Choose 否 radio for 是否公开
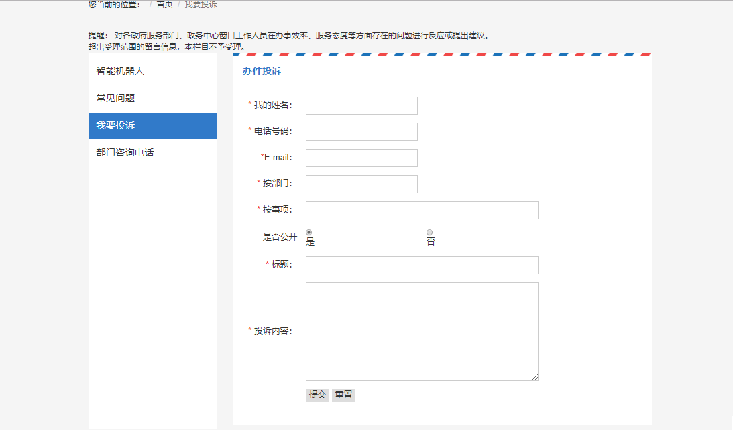Image resolution: width=733 pixels, height=430 pixels. 430,233
